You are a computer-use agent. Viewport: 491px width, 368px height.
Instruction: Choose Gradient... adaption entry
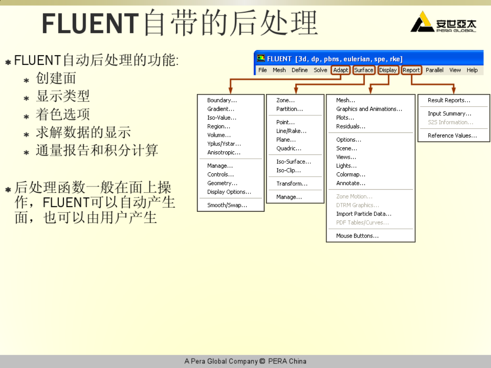[221, 109]
